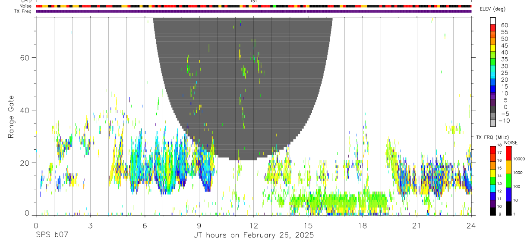Viewport: 530px width, 244px height.
Task: Click cyan TX FRQ swatch between 12 and 13
Action: point(493,188)
